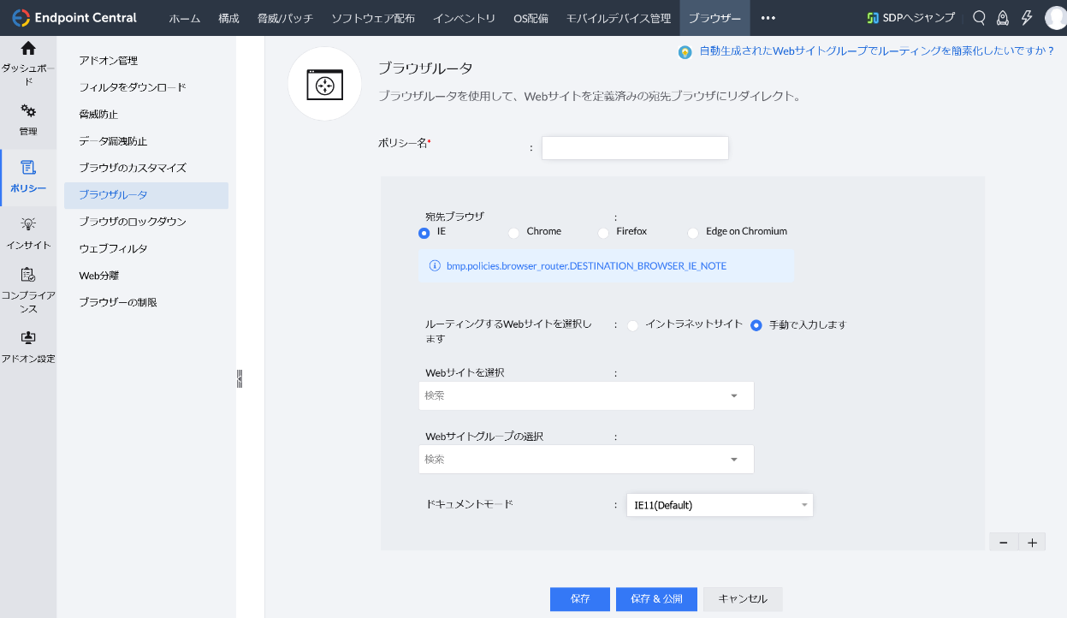Image resolution: width=1067 pixels, height=618 pixels.
Task: Click the キャンセル button
Action: coord(743,599)
